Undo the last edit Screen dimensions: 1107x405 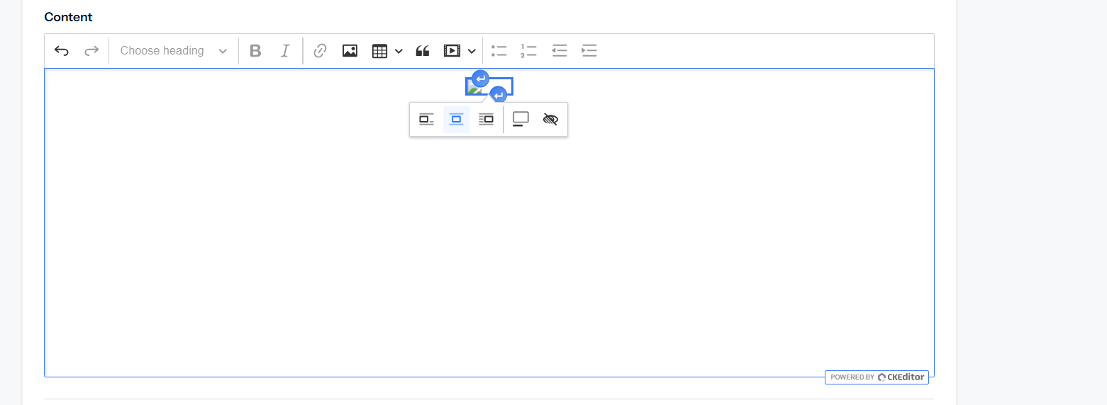(62, 51)
